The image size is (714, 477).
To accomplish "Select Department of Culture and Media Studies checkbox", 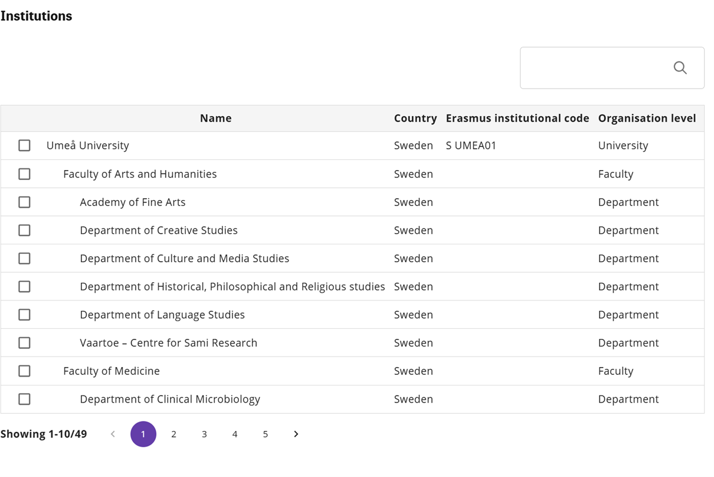I will click(24, 259).
